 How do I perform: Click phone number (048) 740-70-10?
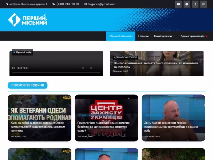coord(68,4)
